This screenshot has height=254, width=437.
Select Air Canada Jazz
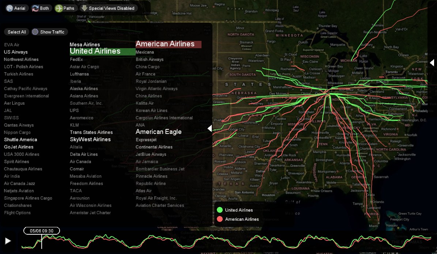pos(19,184)
